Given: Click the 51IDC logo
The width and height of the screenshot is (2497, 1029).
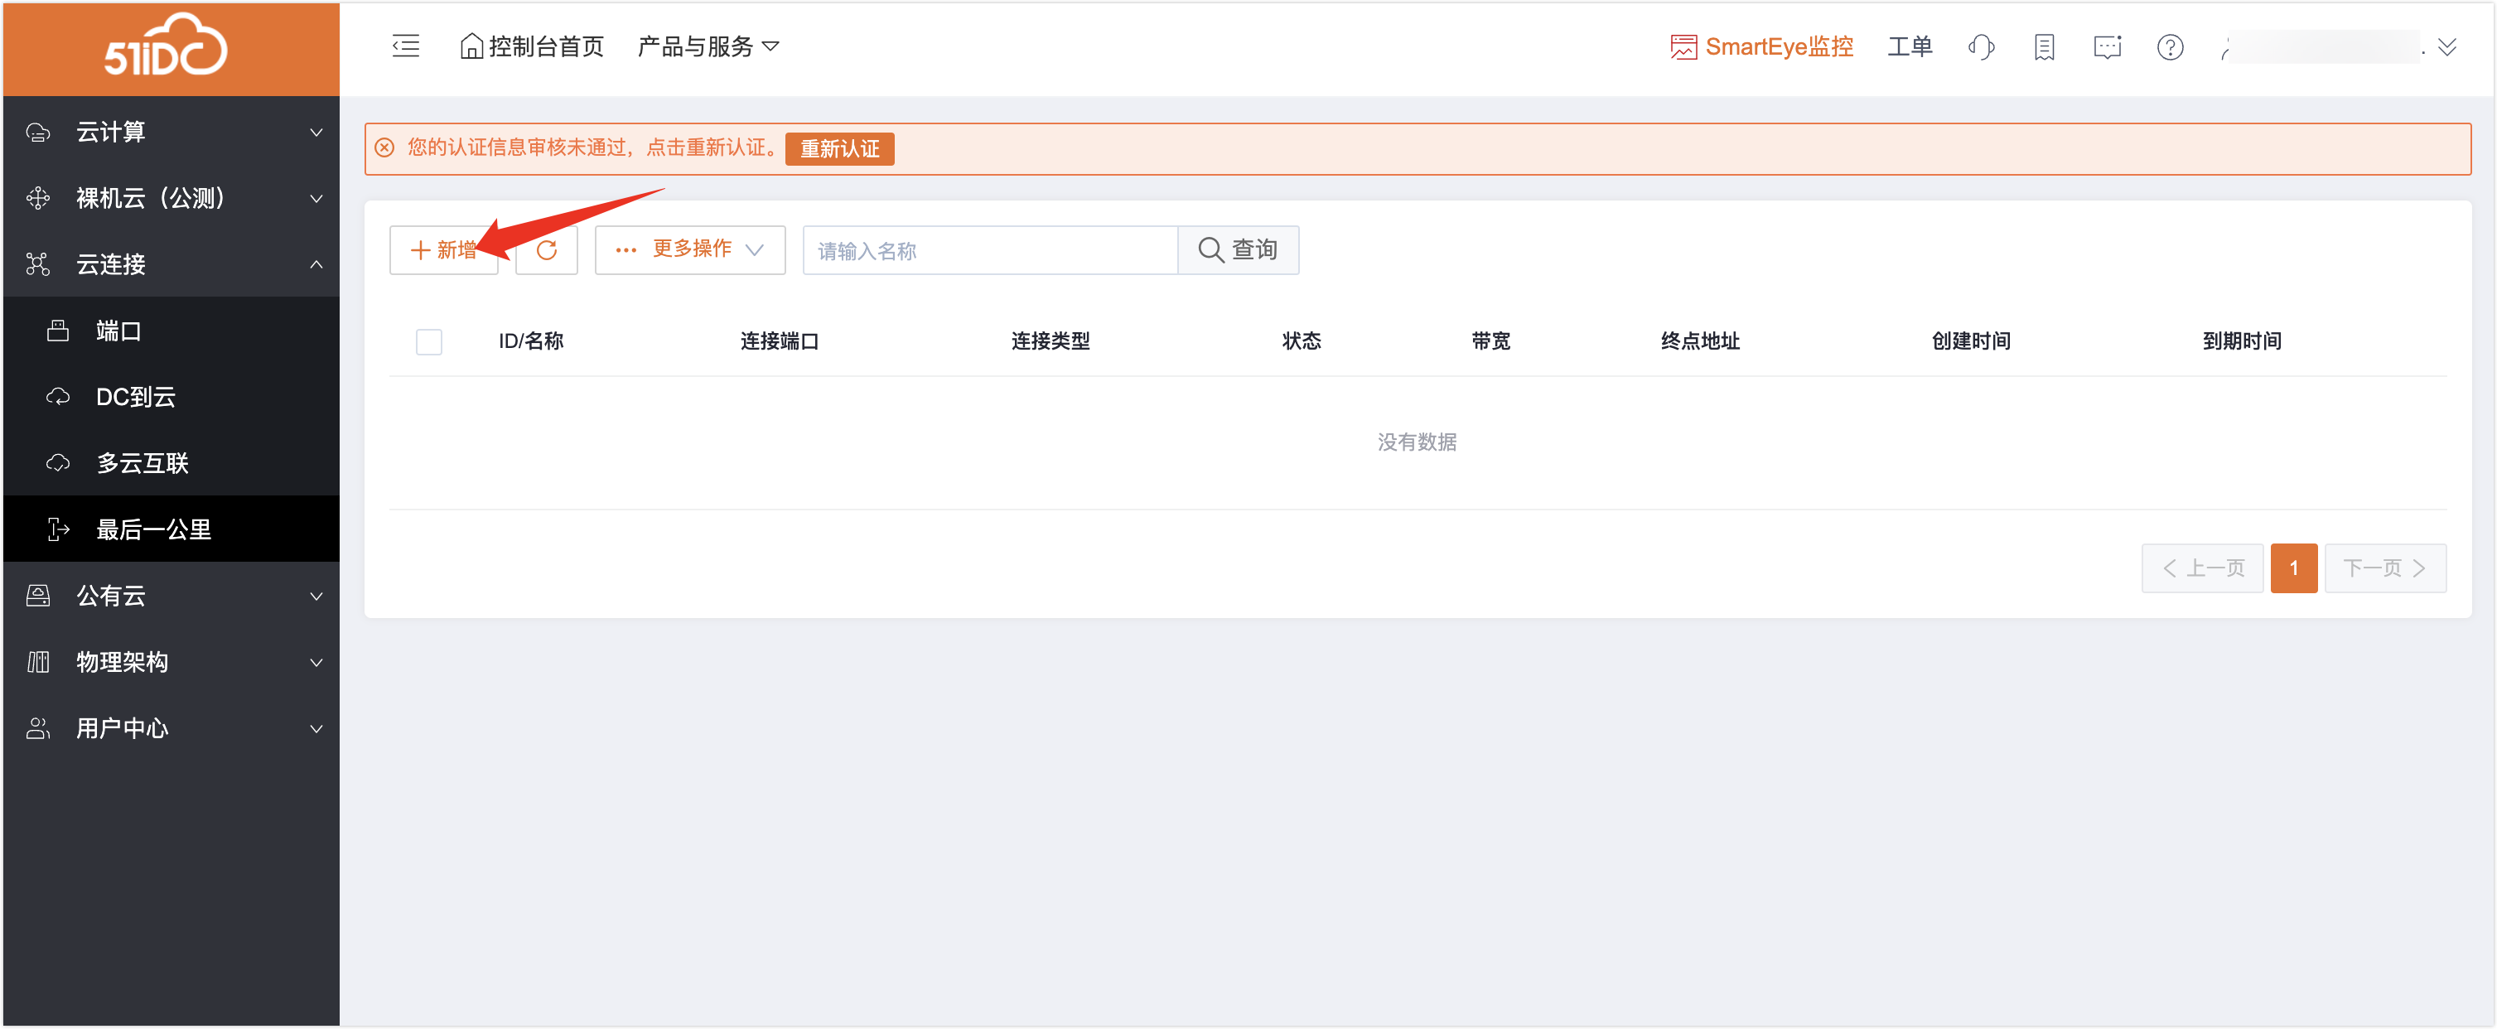Looking at the screenshot, I should tap(167, 46).
